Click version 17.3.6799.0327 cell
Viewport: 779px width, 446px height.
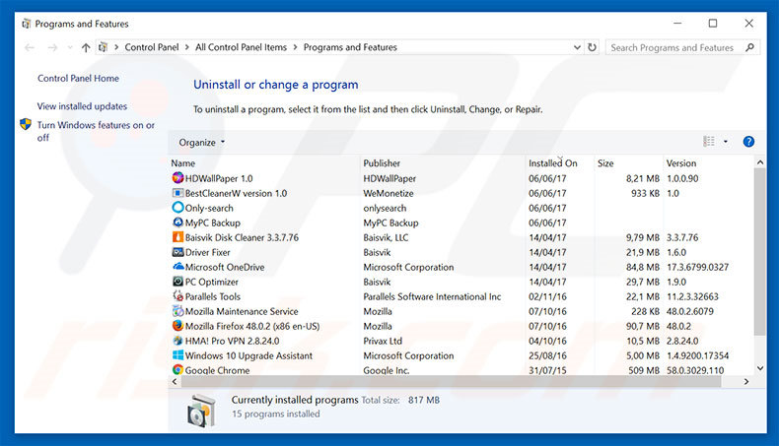point(697,267)
